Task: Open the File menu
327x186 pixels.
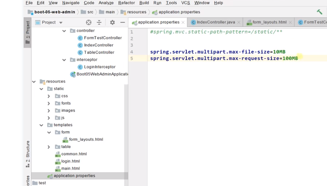Action: click(x=29, y=3)
